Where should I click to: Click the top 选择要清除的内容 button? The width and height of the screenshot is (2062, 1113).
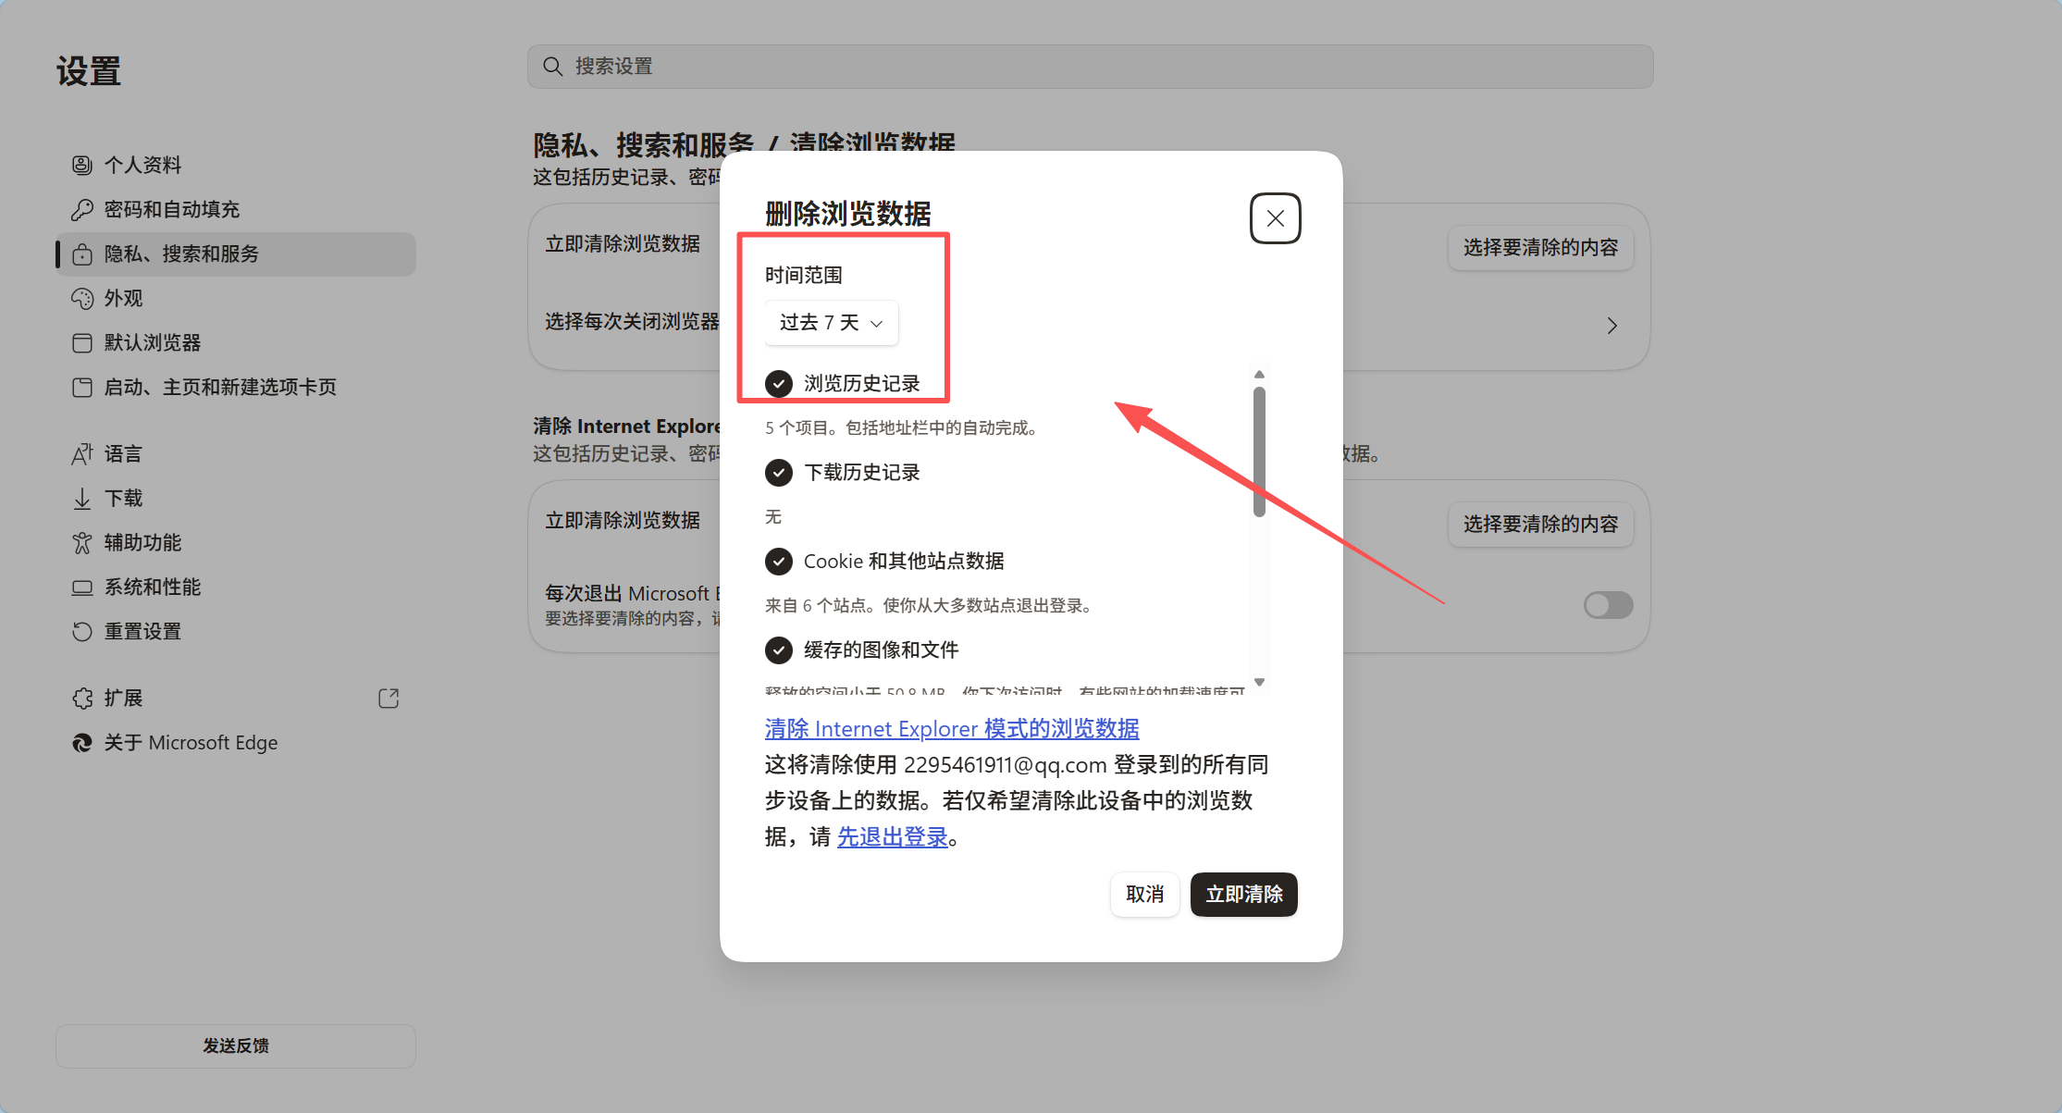tap(1540, 247)
